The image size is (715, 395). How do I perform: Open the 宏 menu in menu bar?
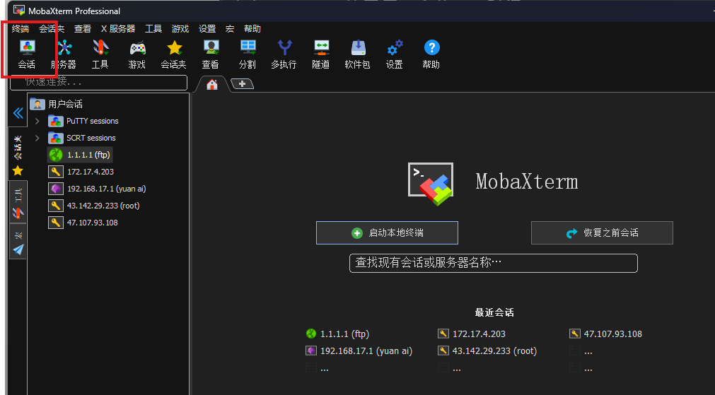[x=230, y=29]
